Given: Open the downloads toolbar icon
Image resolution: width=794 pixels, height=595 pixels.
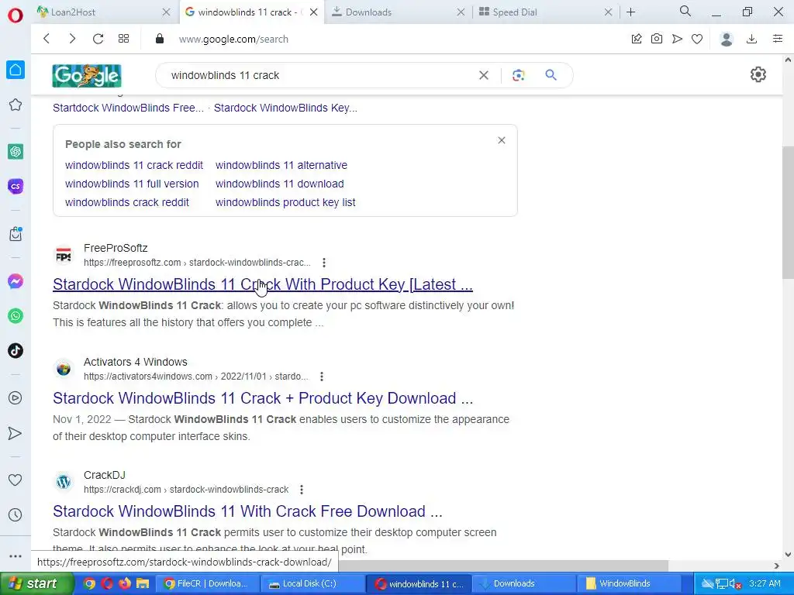Looking at the screenshot, I should (x=752, y=39).
